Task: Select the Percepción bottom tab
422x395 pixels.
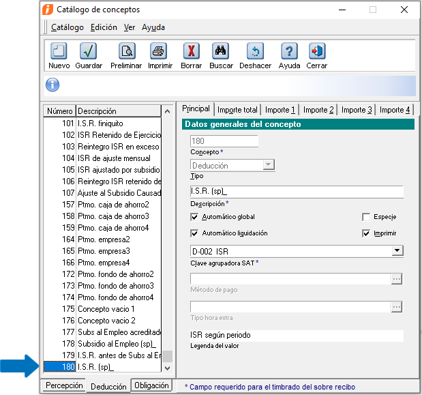Action: [64, 386]
